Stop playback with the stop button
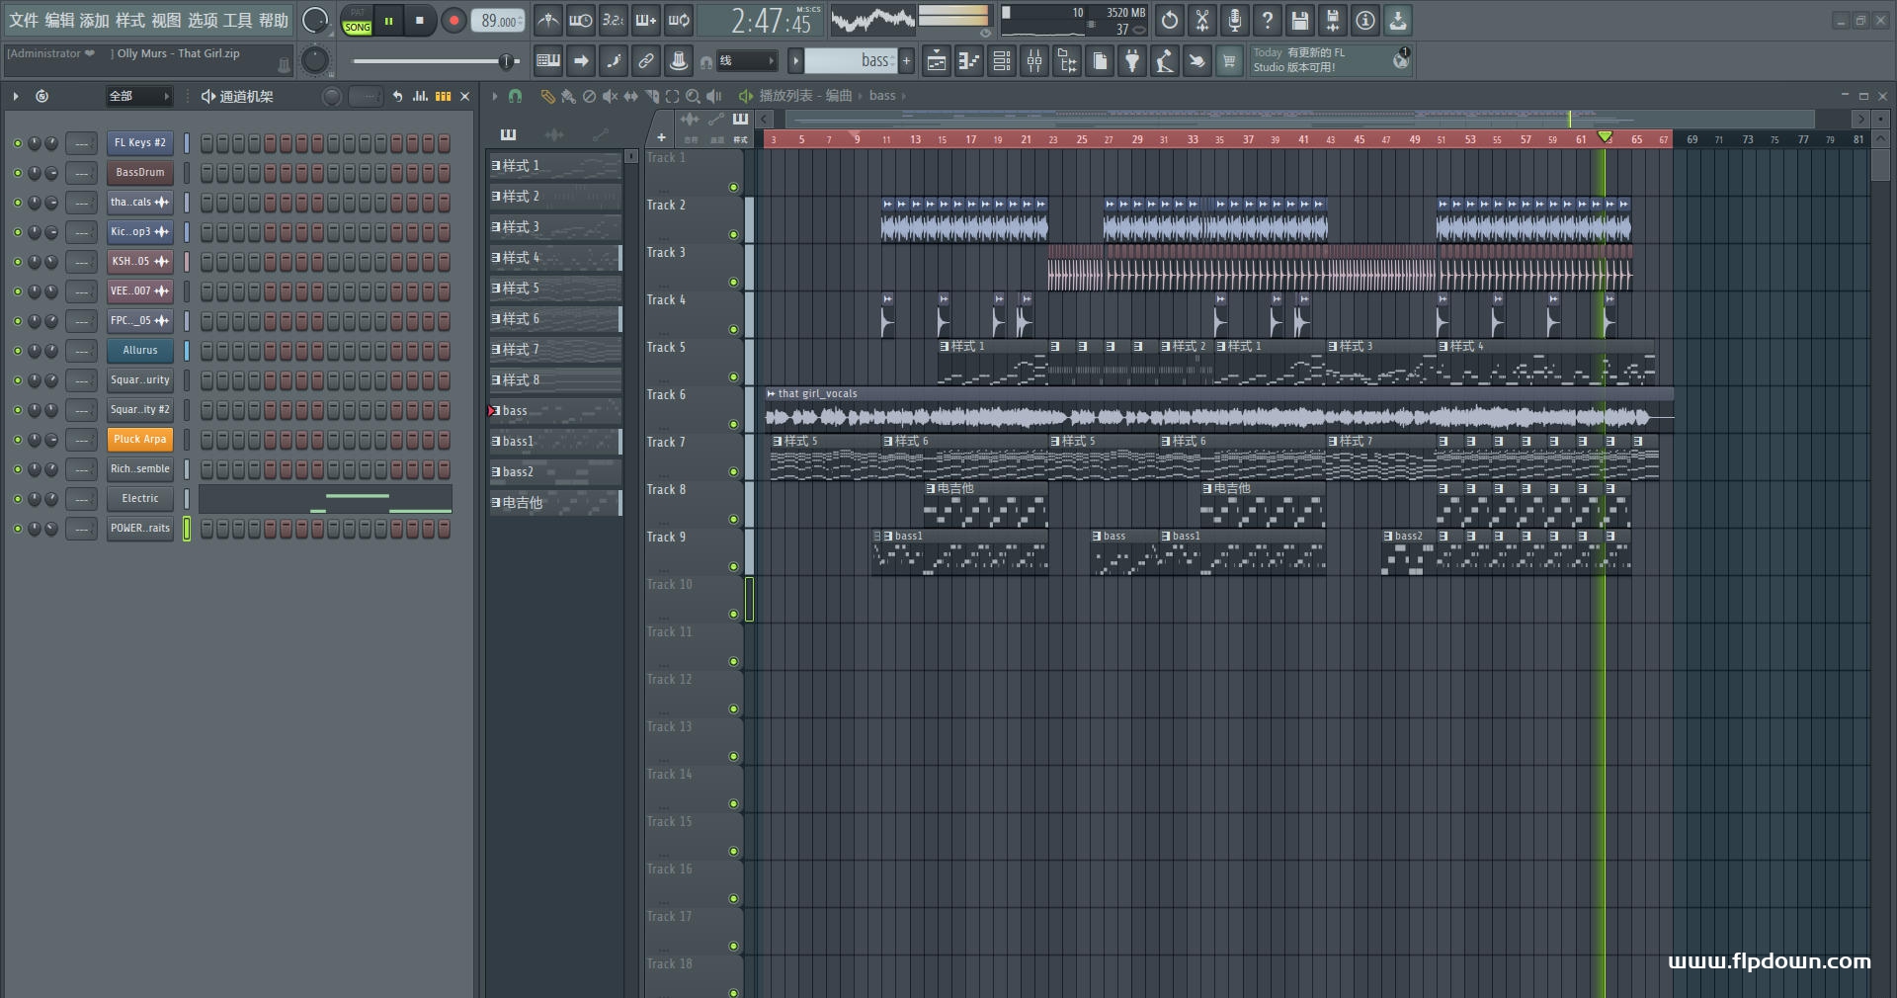 point(420,21)
